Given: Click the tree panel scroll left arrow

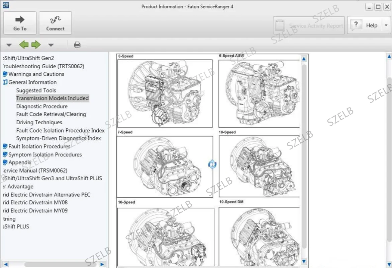Looking at the screenshot, I should tap(6, 264).
